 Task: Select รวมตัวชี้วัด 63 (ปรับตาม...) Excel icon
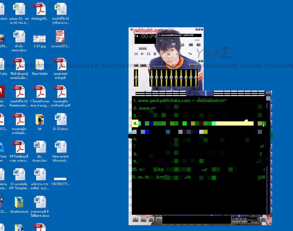(x=60, y=13)
